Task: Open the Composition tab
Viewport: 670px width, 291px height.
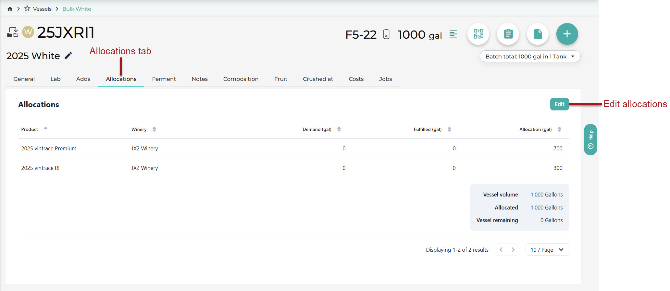Action: point(241,79)
